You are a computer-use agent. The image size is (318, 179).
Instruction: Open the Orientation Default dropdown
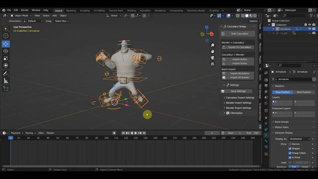point(33,21)
